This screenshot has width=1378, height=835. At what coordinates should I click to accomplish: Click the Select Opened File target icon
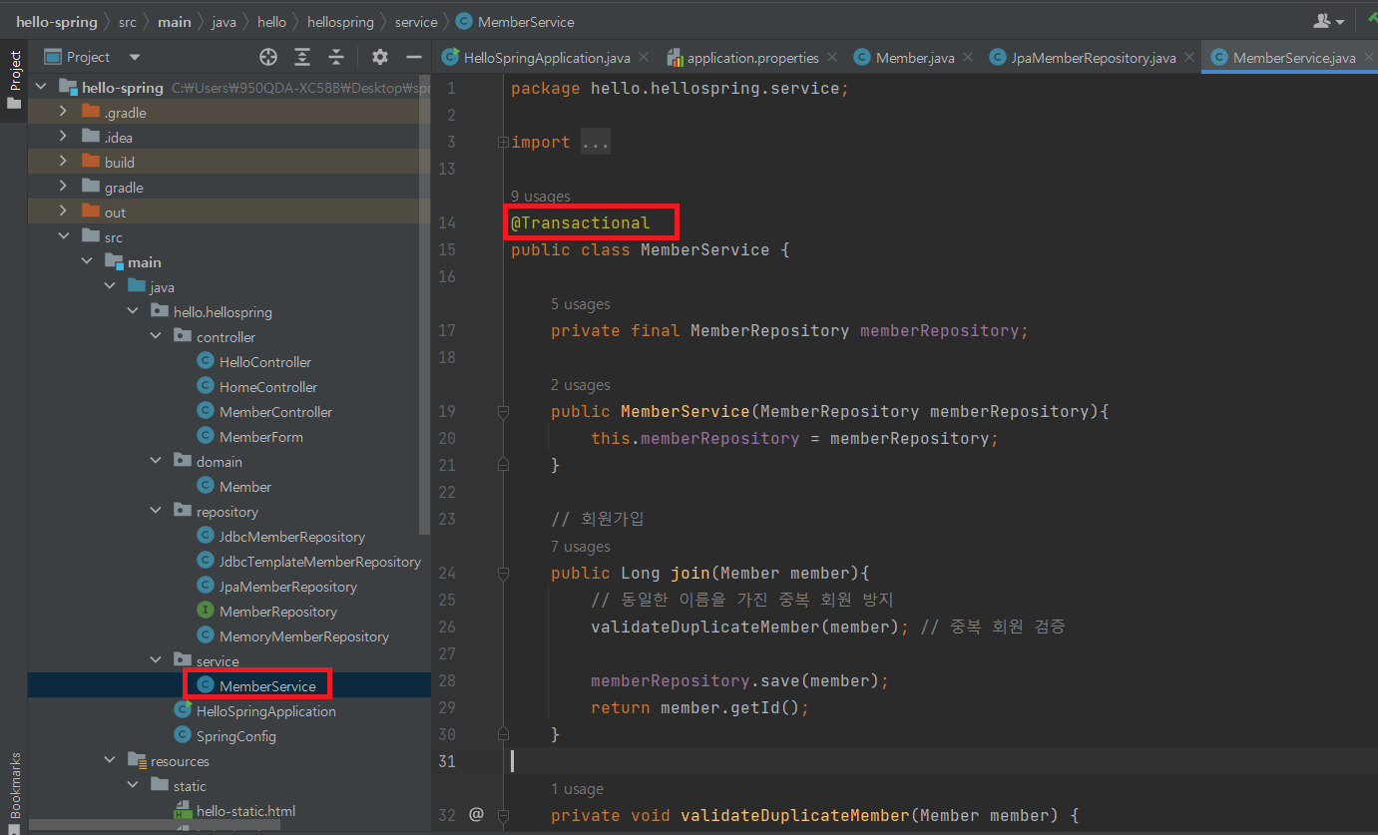pyautogui.click(x=268, y=57)
